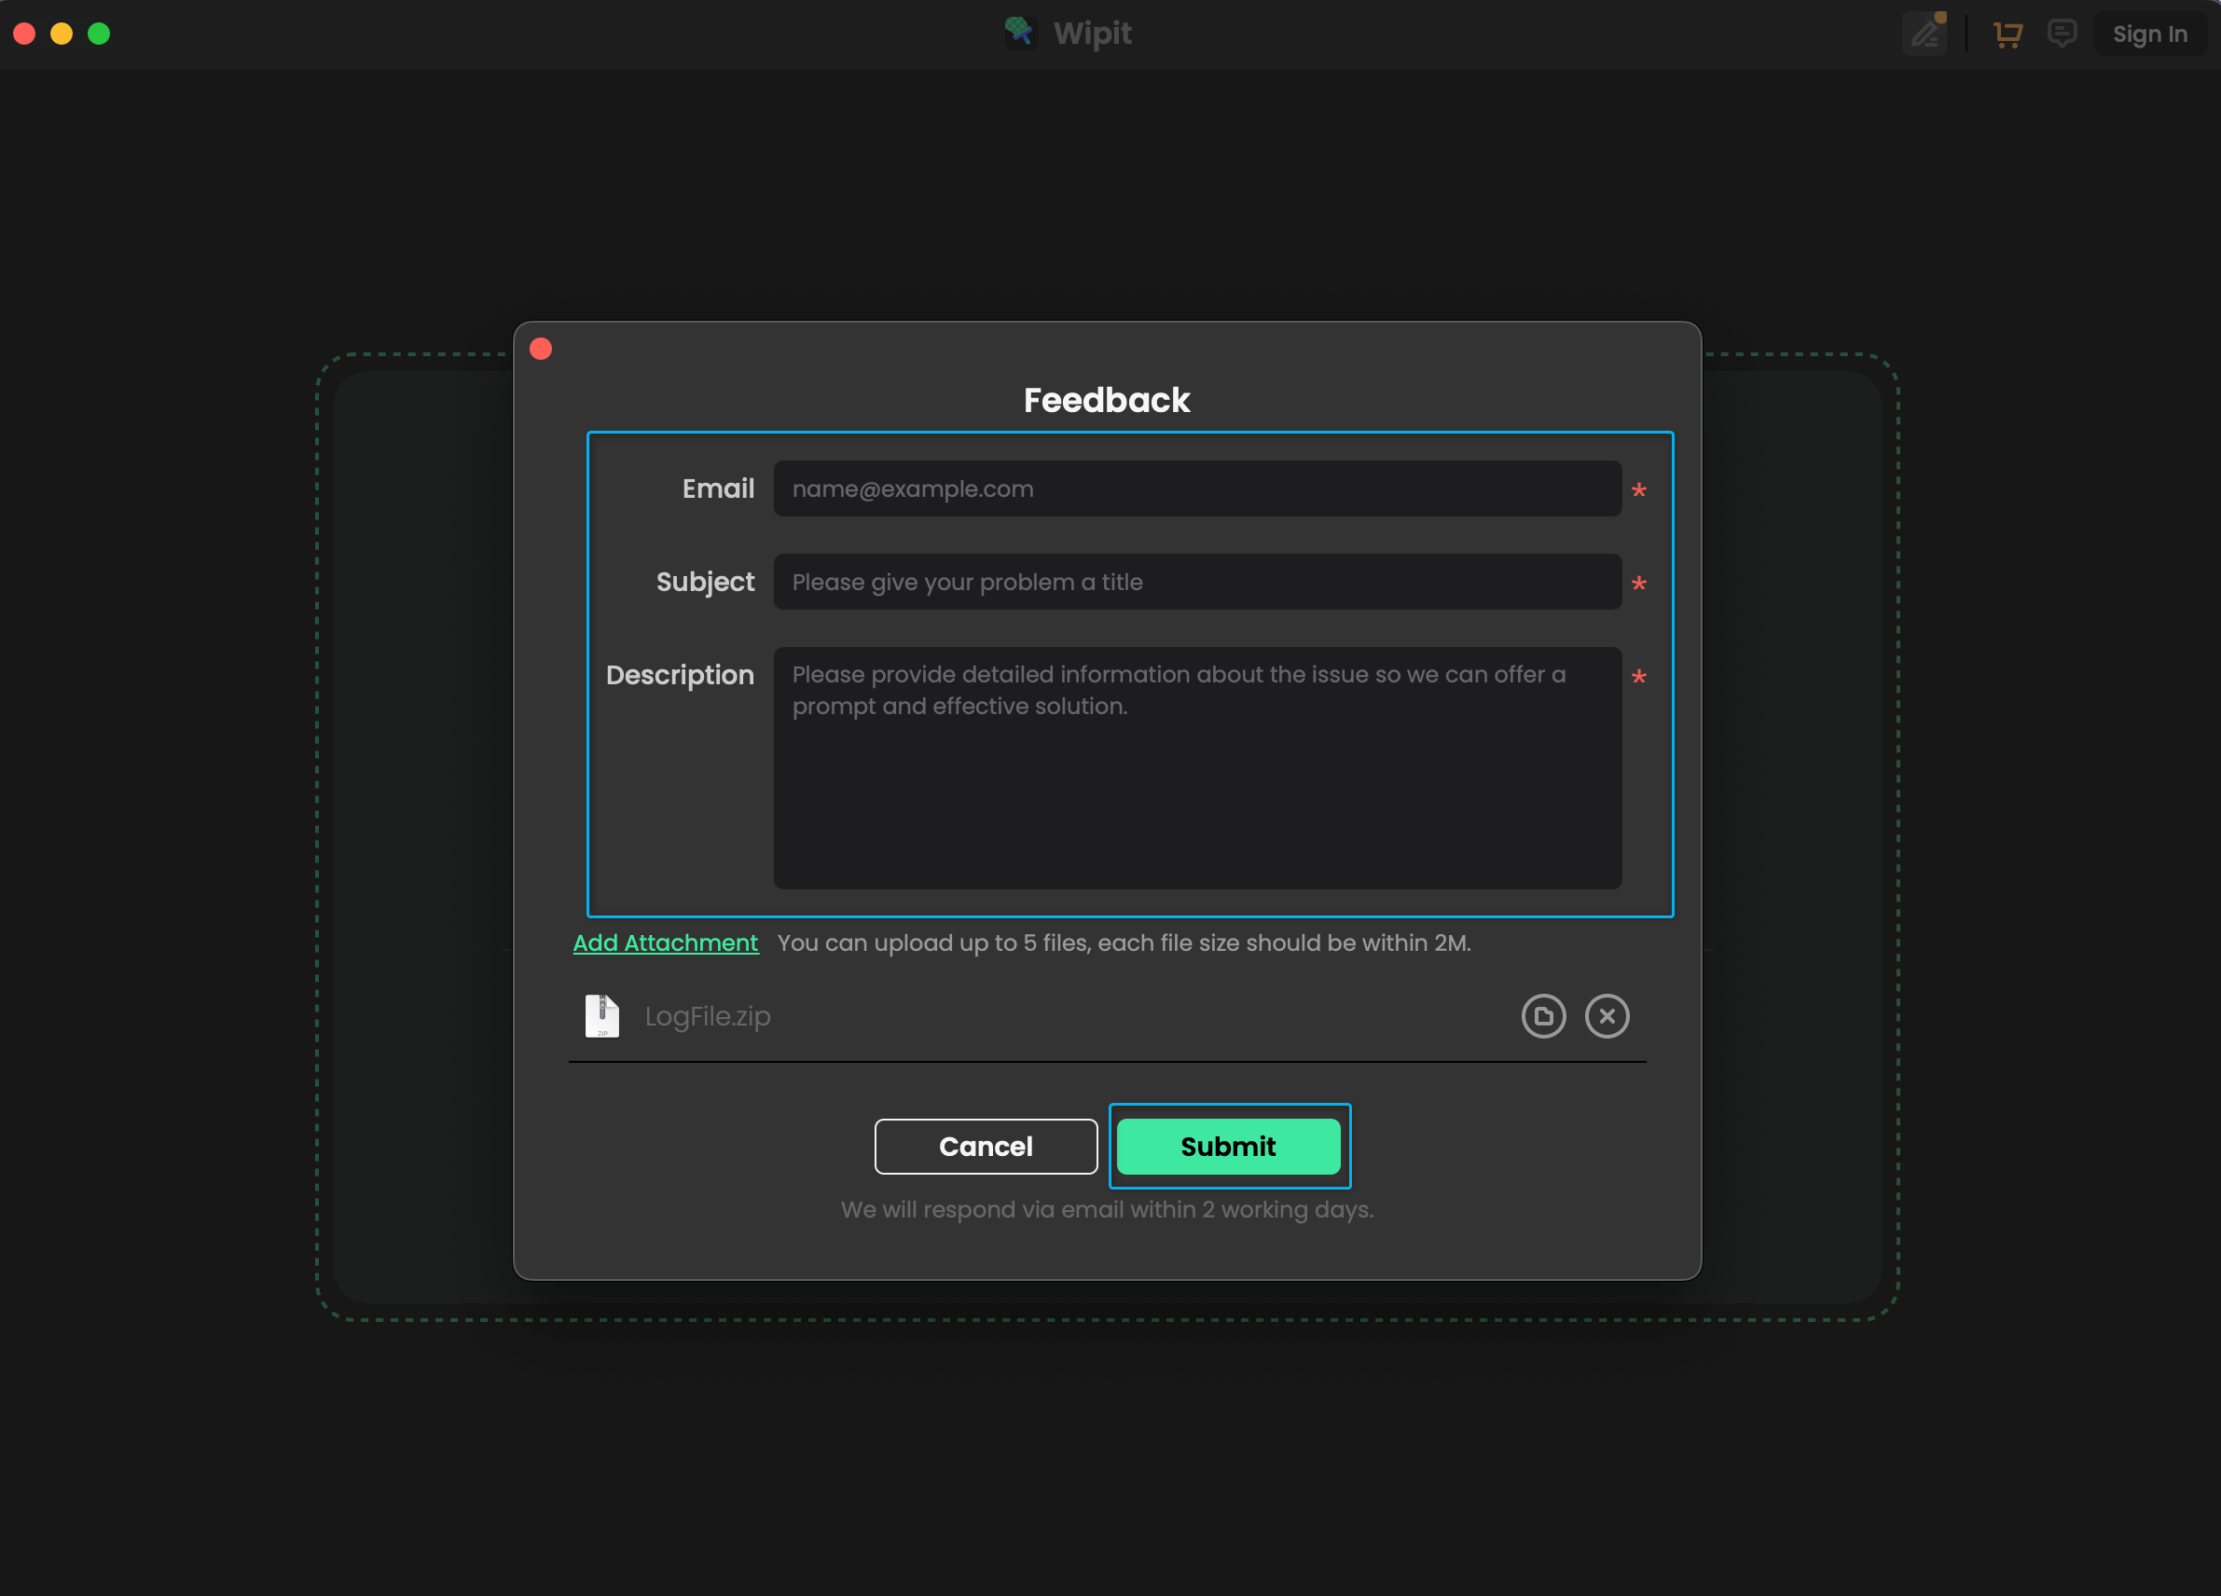Click the required asterisk next to Email
This screenshot has width=2221, height=1596.
1639,489
